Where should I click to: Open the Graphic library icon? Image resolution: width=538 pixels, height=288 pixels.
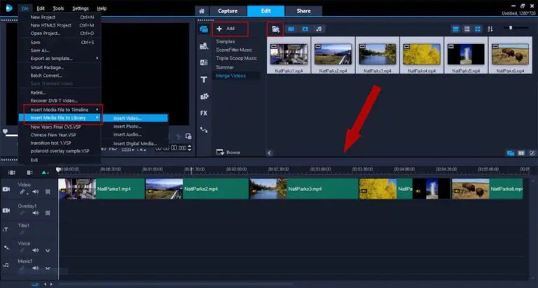coord(204,96)
